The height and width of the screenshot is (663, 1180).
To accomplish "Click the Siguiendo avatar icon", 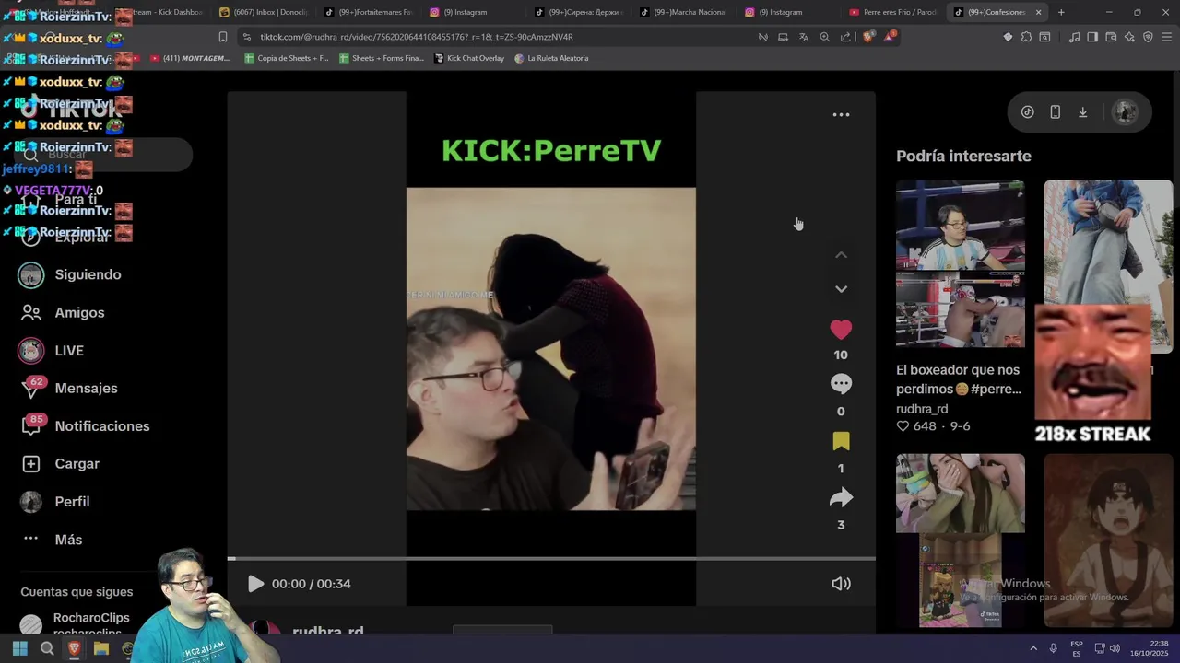I will pos(31,275).
